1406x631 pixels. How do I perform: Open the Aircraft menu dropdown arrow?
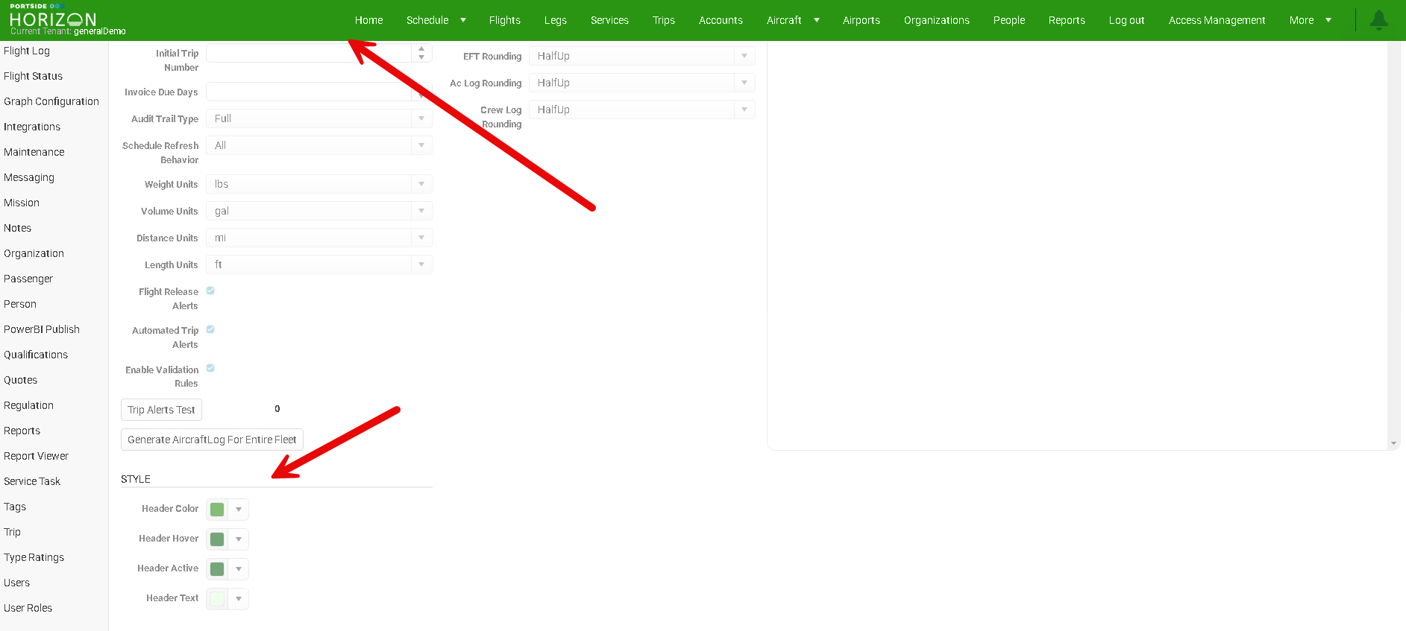click(817, 20)
